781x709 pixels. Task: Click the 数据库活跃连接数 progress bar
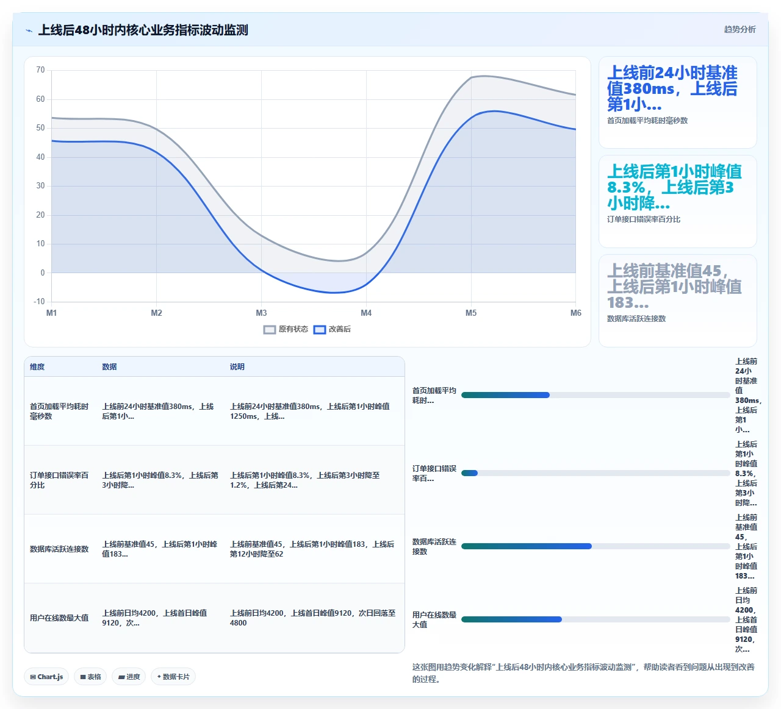click(x=596, y=546)
